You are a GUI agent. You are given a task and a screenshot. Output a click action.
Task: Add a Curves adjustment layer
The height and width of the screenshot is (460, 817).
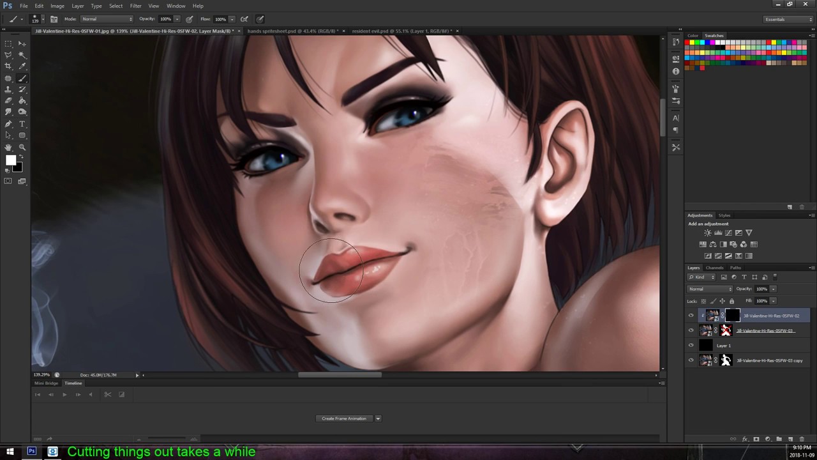click(728, 233)
